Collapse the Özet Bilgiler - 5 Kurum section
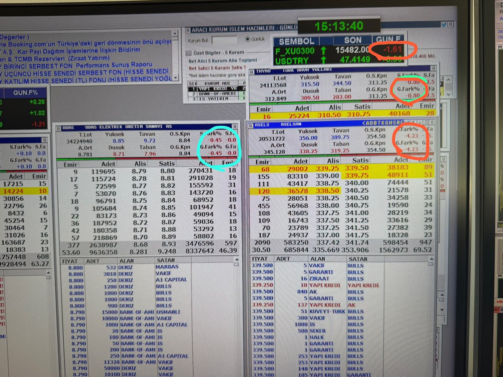Image resolution: width=503 pixels, height=377 pixels. click(x=188, y=53)
